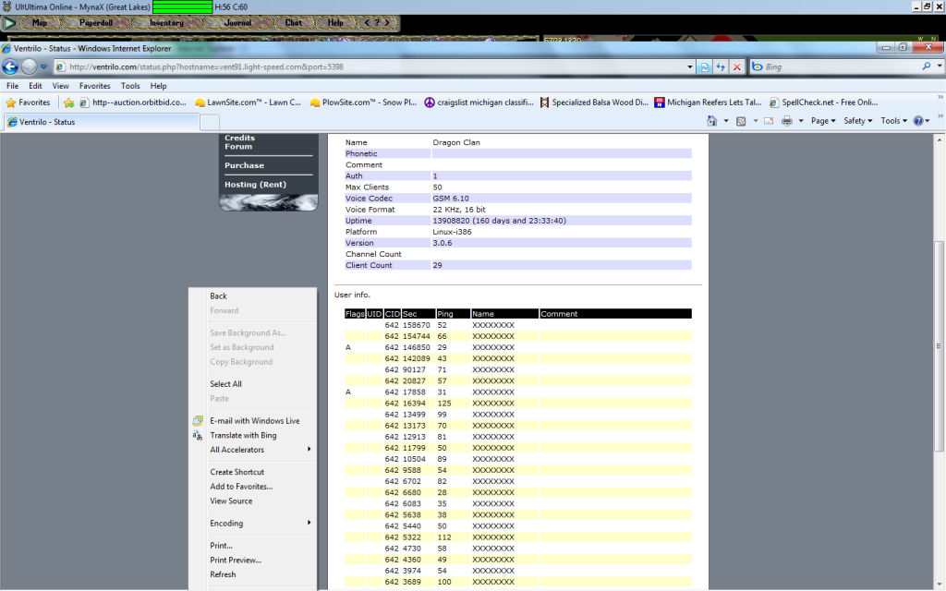946x591 pixels.
Task: Choose Refresh in the context menu
Action: click(253, 574)
